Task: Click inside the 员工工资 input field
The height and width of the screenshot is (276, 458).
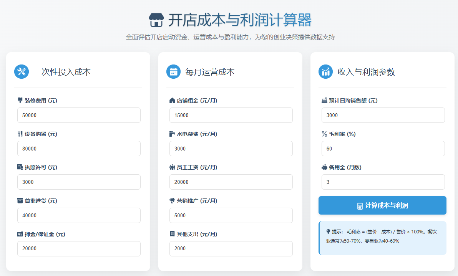Action: click(x=231, y=182)
